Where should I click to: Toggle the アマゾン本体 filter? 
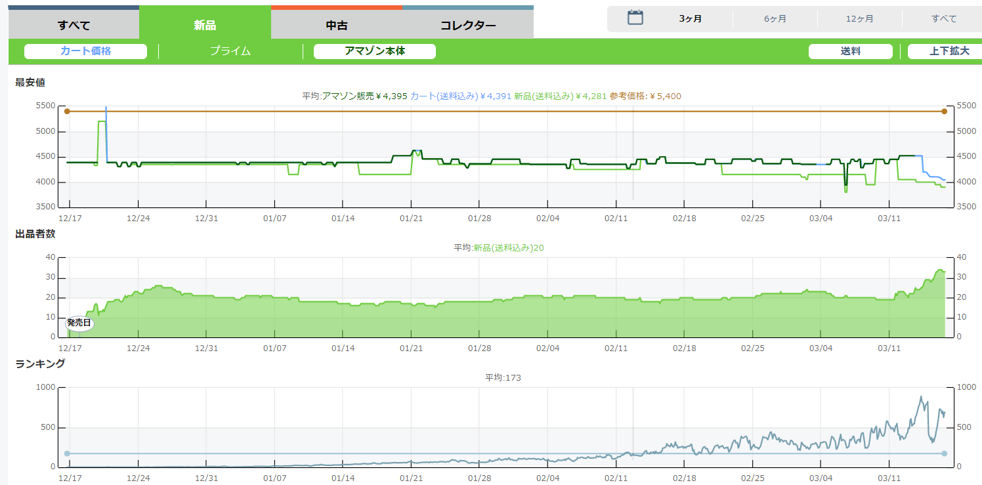375,51
